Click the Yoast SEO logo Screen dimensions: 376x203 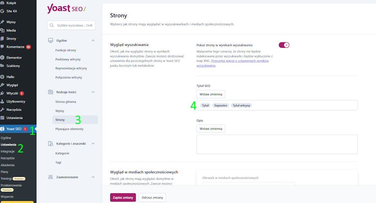[67, 9]
